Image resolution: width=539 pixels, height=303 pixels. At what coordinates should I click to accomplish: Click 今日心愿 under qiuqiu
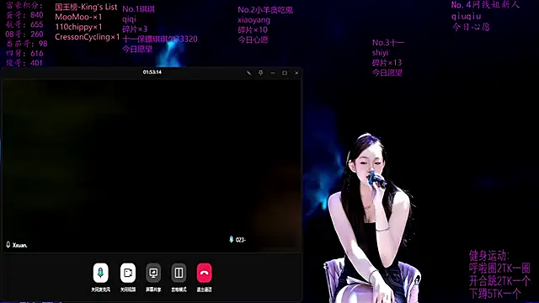click(x=471, y=27)
